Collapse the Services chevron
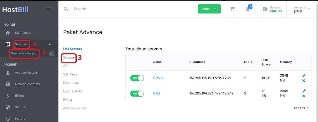 coord(50,44)
